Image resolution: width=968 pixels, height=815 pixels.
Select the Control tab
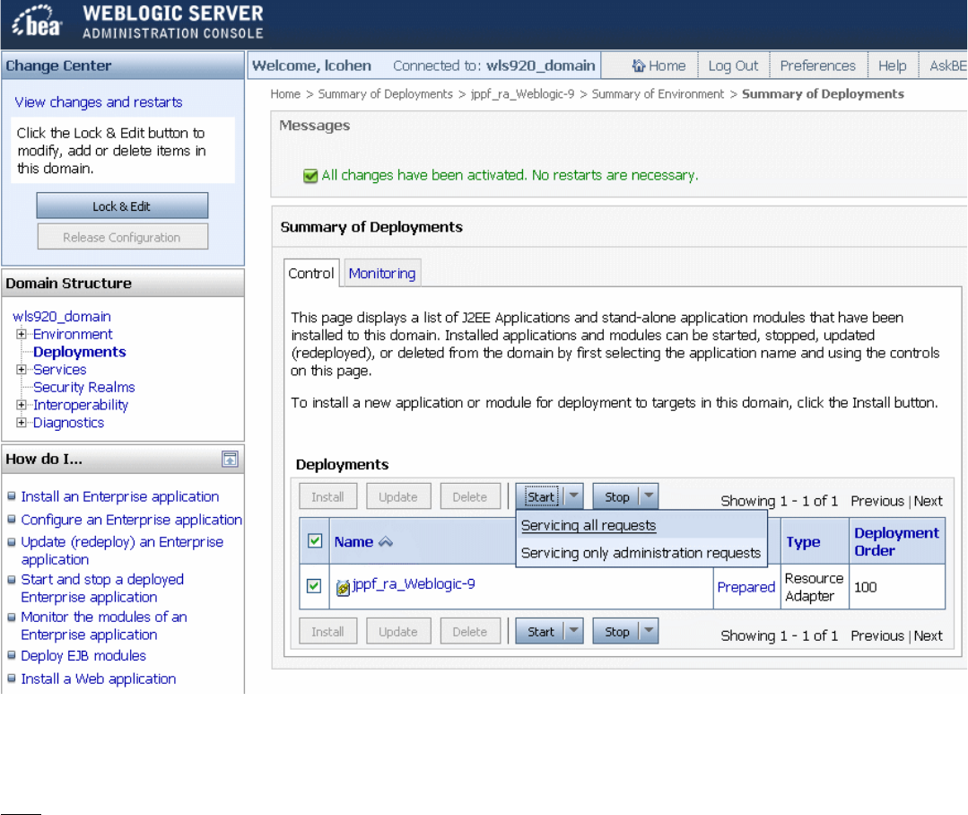click(x=310, y=274)
